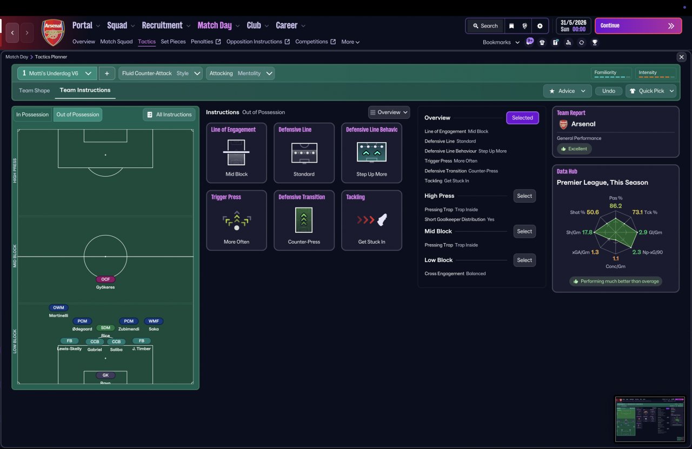Click the Familiarity level indicator

pos(611,73)
